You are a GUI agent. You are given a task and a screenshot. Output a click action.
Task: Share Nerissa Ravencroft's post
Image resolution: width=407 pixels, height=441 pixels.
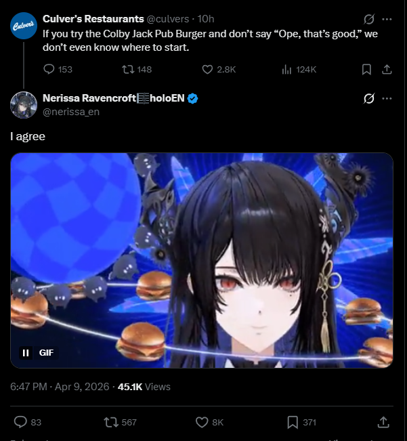pyautogui.click(x=383, y=422)
